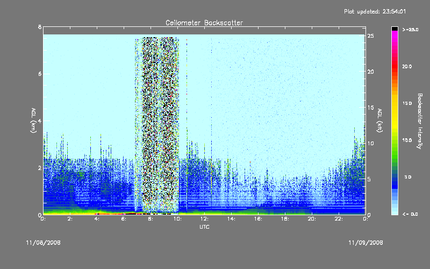
Task: Click the ">=25.0" colorbar maximum label
Action: pos(410,30)
